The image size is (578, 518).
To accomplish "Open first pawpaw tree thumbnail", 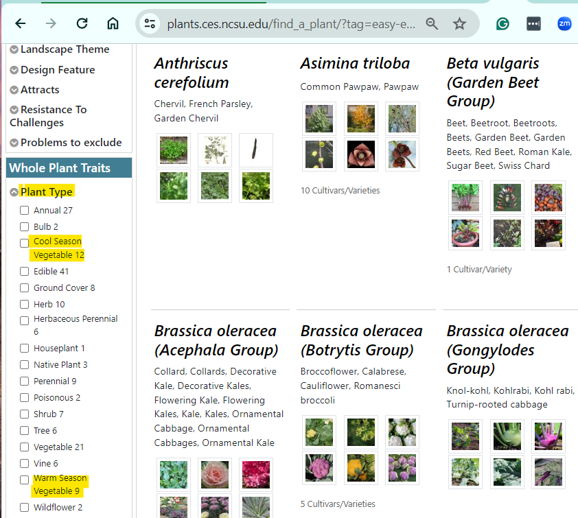I will coord(319,119).
